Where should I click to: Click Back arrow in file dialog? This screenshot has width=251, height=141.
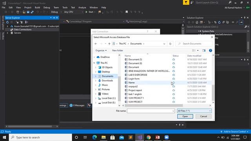click(96, 43)
